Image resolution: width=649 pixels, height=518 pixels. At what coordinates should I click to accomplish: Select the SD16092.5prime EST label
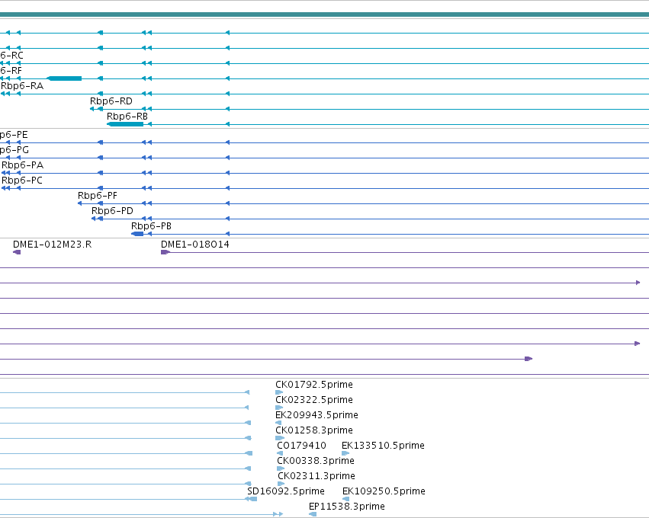pyautogui.click(x=285, y=491)
